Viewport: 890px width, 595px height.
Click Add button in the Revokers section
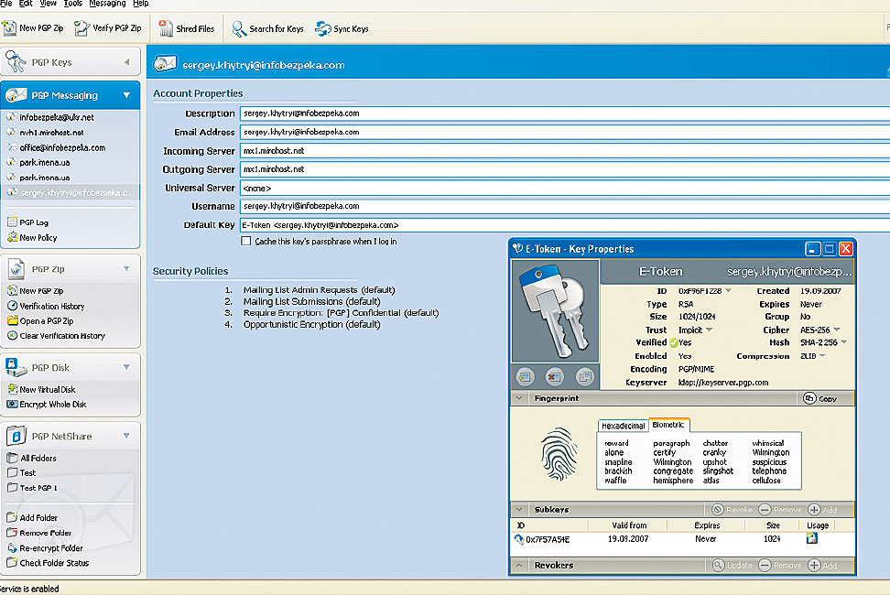[x=821, y=566]
